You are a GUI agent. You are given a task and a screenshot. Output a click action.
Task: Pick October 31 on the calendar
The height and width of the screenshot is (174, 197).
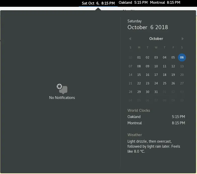[156, 92]
